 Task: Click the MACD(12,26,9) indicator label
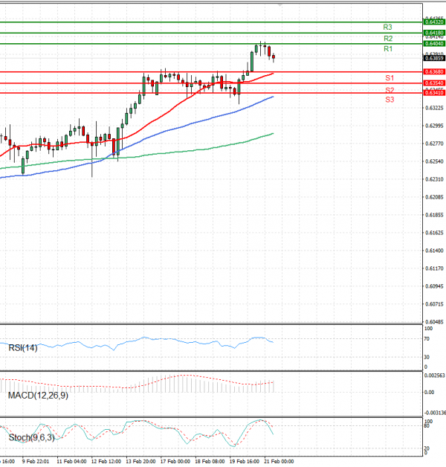38,396
